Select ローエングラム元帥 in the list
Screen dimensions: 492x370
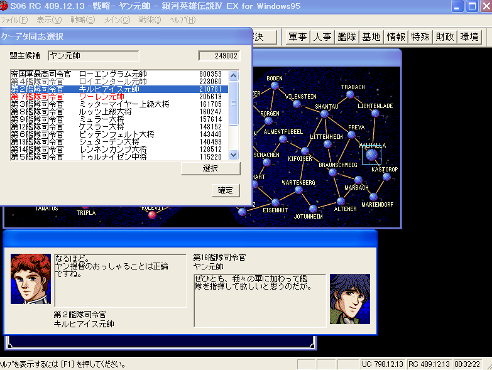(119, 74)
